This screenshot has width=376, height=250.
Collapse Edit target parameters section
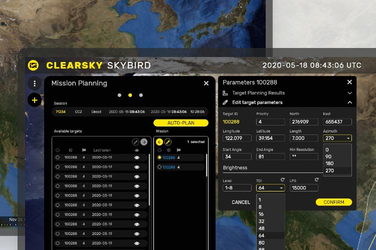pyautogui.click(x=350, y=102)
